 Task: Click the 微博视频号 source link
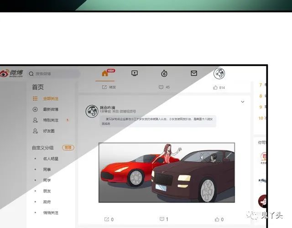[x=128, y=111]
